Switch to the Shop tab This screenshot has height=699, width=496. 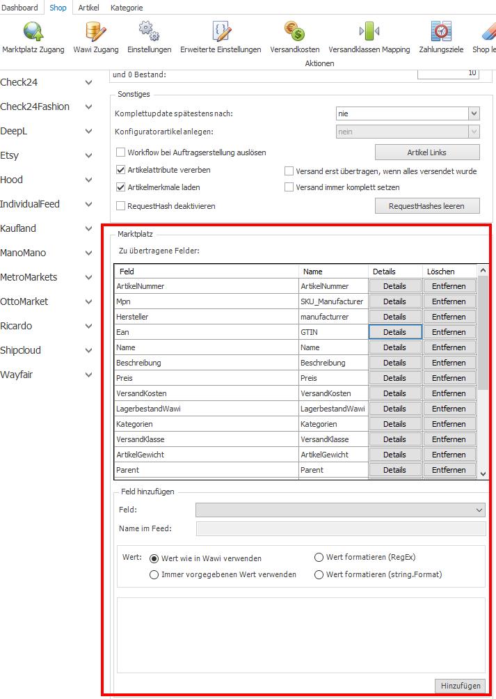[x=58, y=8]
